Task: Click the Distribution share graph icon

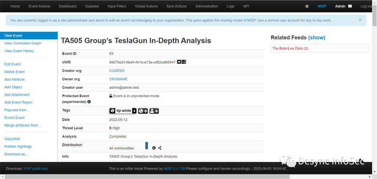Action: (160, 148)
